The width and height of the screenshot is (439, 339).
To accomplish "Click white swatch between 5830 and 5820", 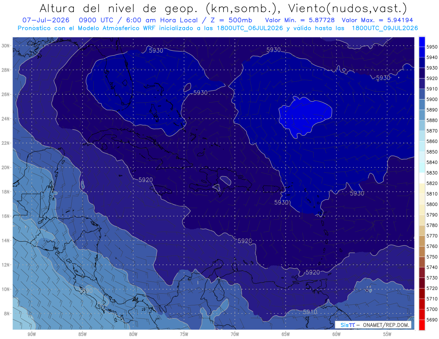I will click(x=422, y=178).
